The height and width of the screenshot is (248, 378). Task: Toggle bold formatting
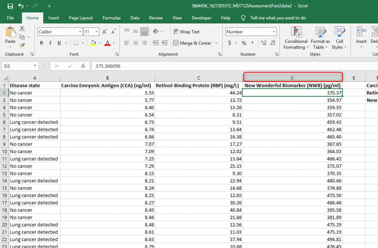(41, 43)
